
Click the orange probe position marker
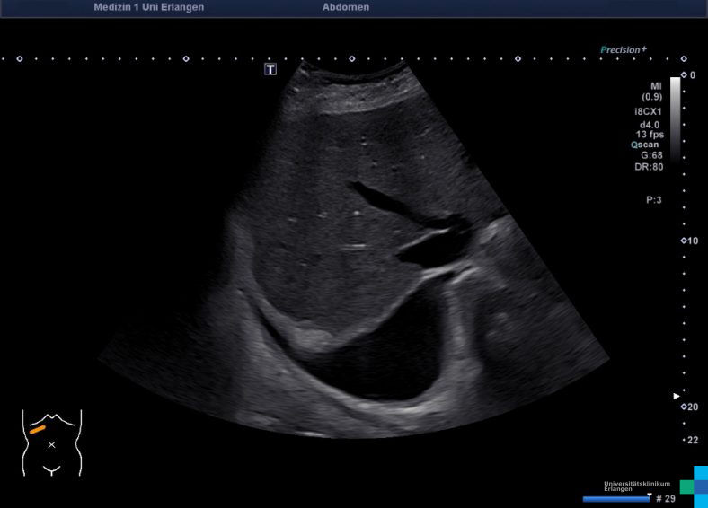point(37,430)
